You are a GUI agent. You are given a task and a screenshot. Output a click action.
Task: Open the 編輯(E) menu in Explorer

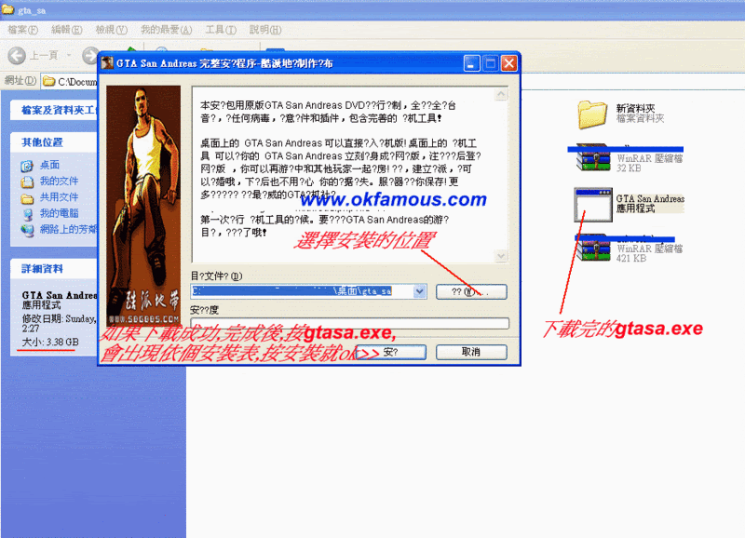pyautogui.click(x=66, y=30)
